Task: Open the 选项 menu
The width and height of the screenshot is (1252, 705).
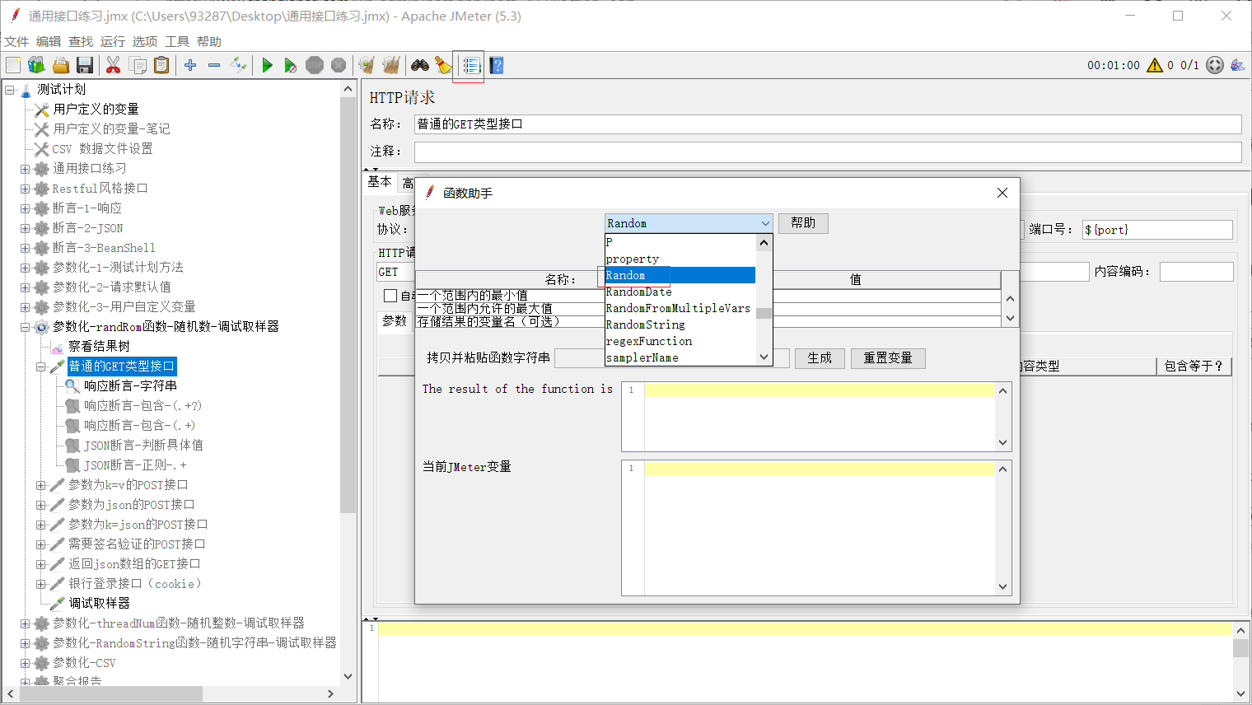Action: 145,42
